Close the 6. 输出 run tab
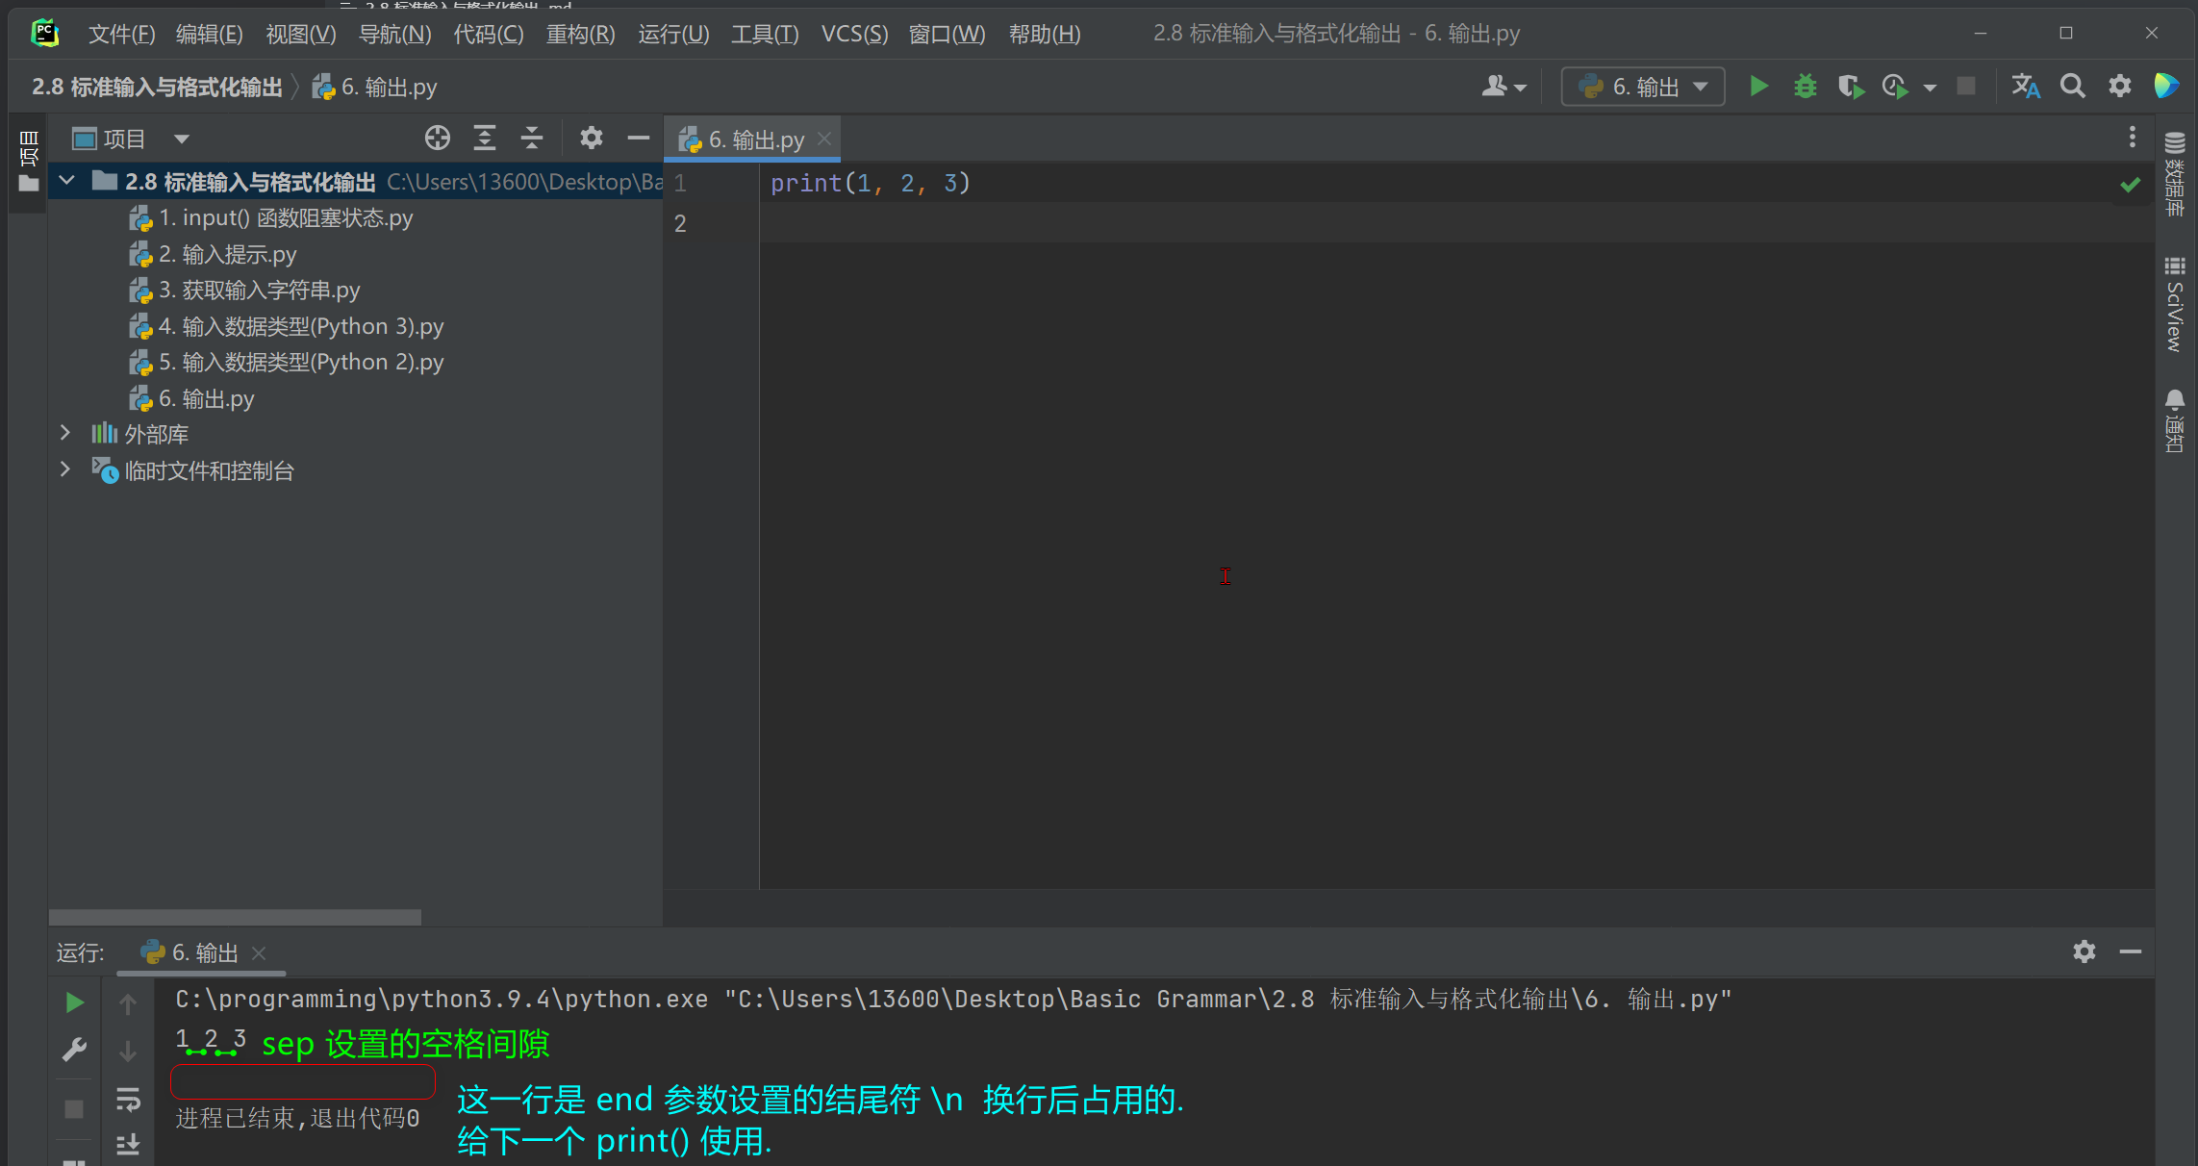This screenshot has width=2198, height=1166. [259, 953]
